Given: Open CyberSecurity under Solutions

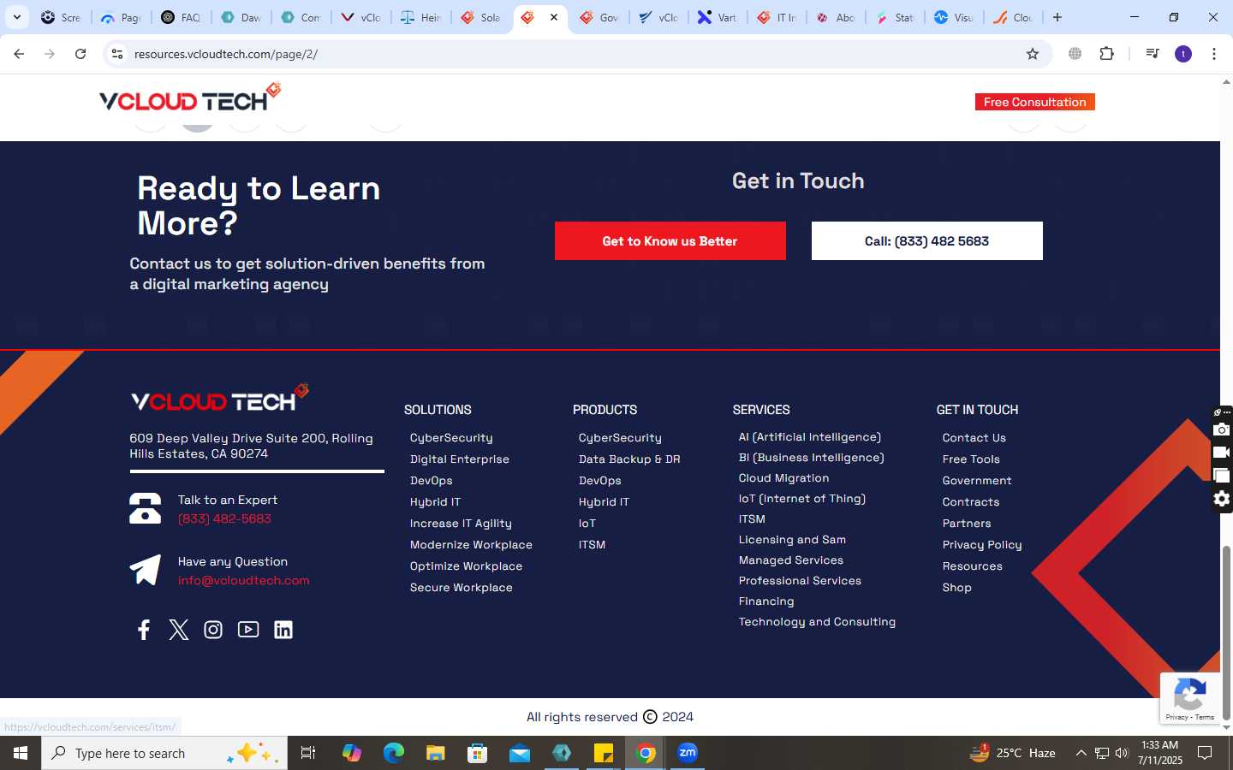Looking at the screenshot, I should click(451, 438).
